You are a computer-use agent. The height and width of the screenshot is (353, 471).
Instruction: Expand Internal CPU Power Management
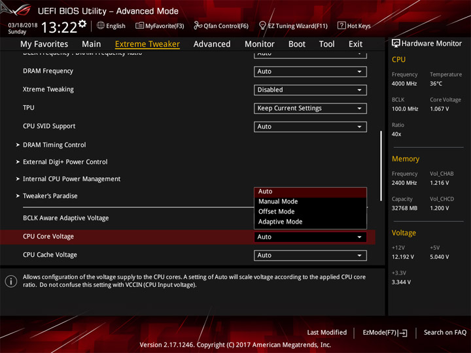click(71, 179)
